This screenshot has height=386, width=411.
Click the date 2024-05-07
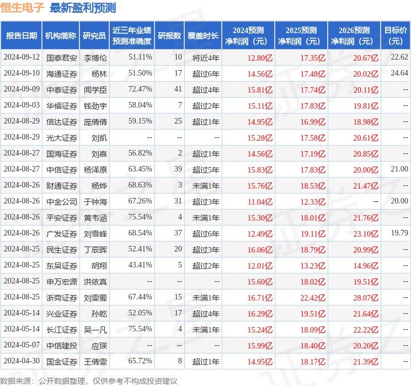click(x=22, y=345)
